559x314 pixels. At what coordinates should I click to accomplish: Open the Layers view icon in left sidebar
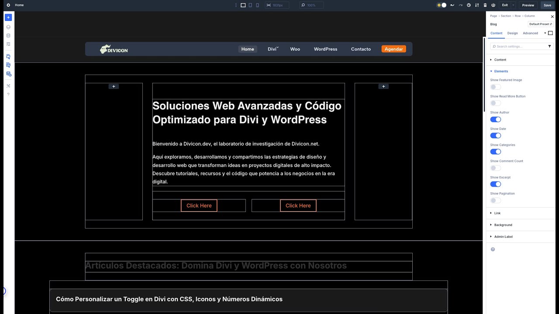pos(8,27)
